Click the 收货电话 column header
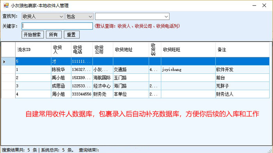Screen dimensions: 273x153 82,49
